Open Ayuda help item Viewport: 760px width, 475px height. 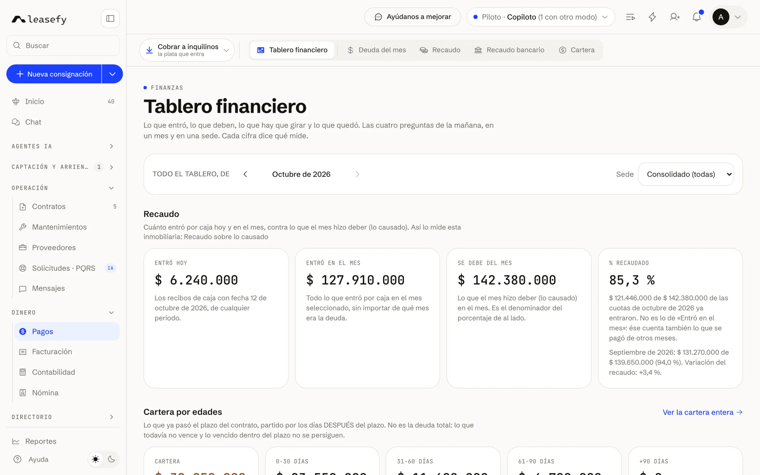point(31,459)
